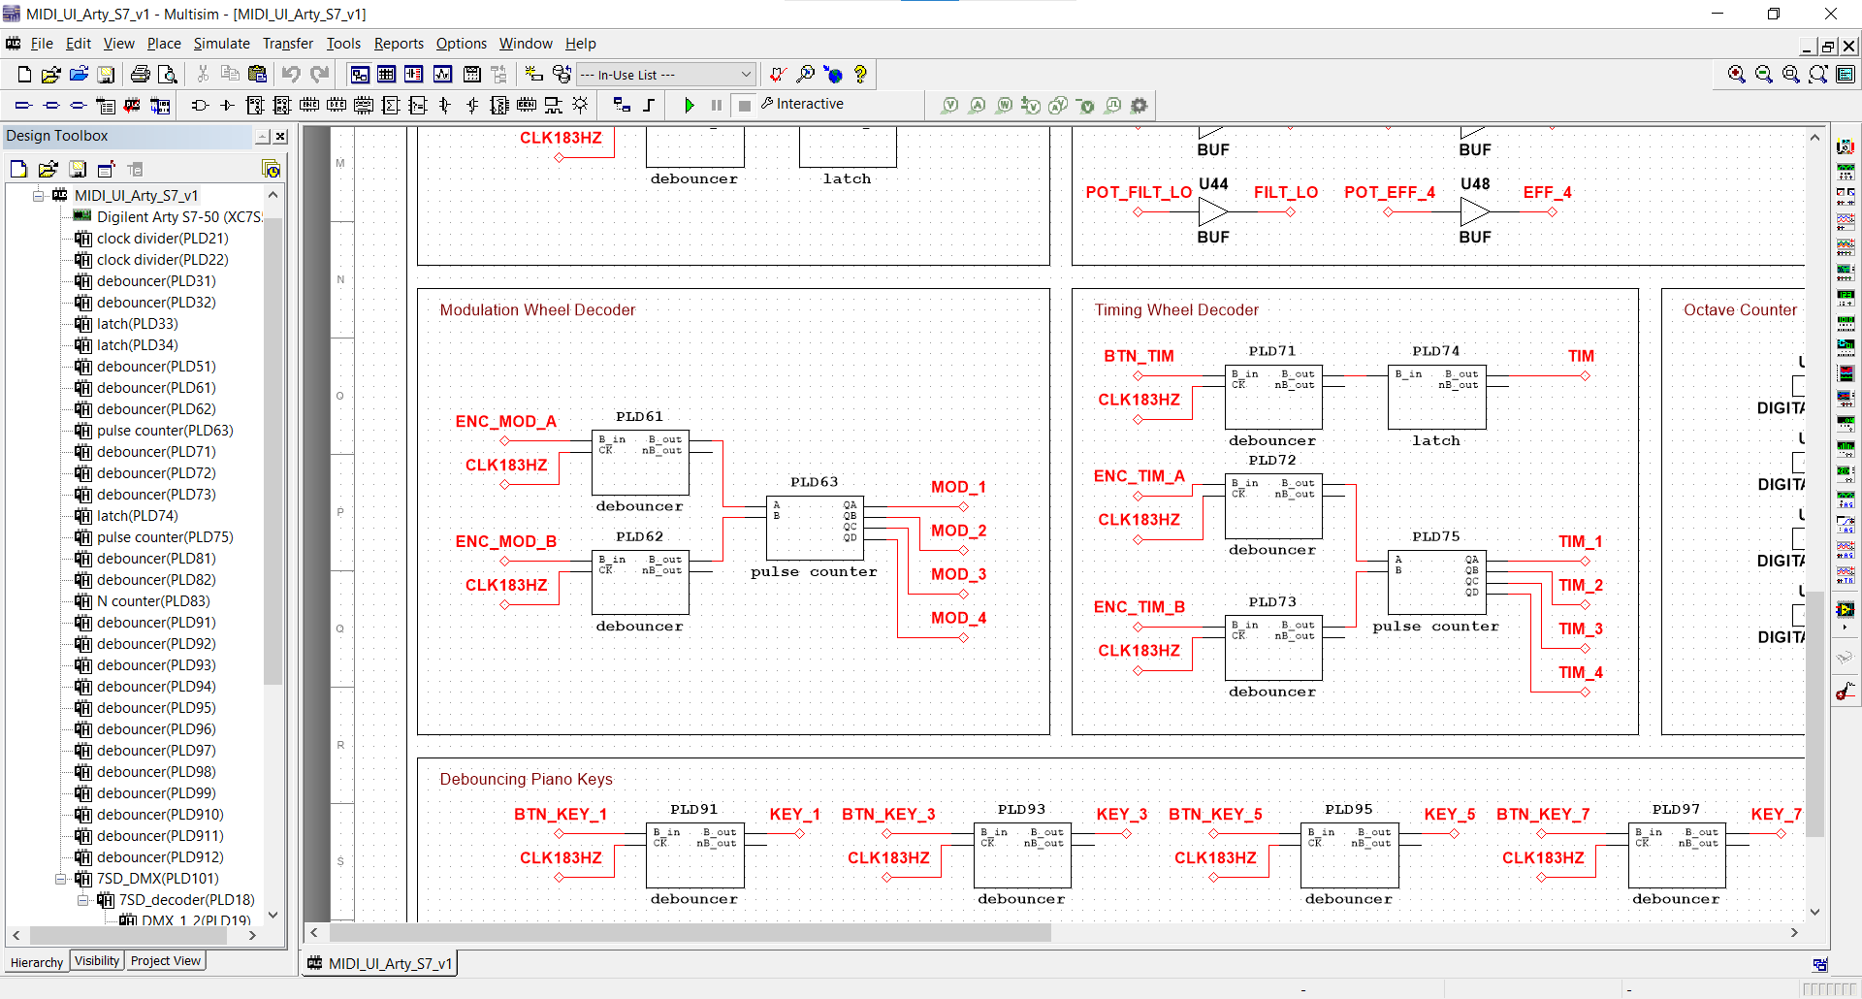Close the Design Toolbox panel

(x=280, y=137)
